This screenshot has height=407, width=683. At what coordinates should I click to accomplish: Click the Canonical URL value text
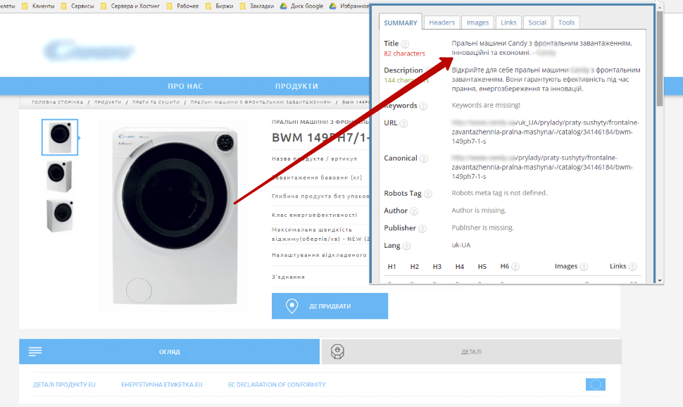[542, 167]
